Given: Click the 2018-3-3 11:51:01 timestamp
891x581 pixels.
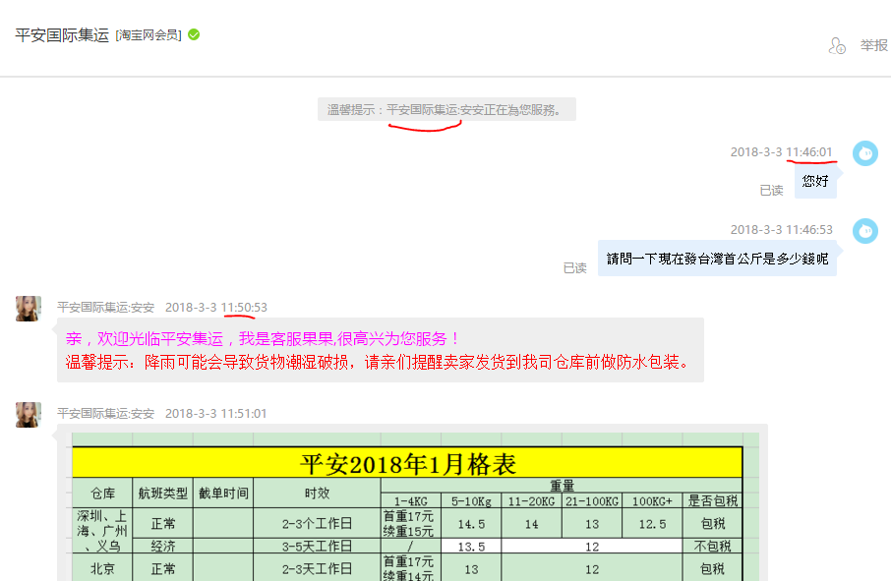Looking at the screenshot, I should click(216, 414).
